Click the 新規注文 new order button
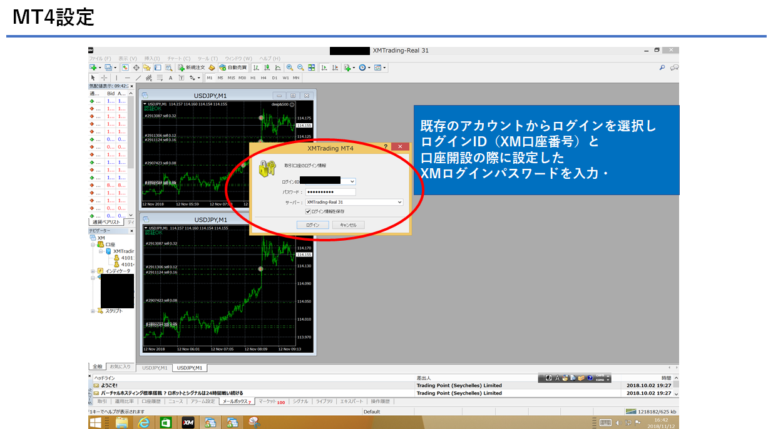768x429 pixels. tap(192, 68)
